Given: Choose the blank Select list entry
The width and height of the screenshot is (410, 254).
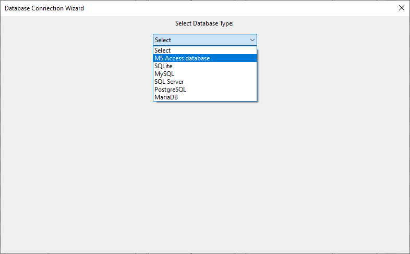Looking at the screenshot, I should [205, 50].
